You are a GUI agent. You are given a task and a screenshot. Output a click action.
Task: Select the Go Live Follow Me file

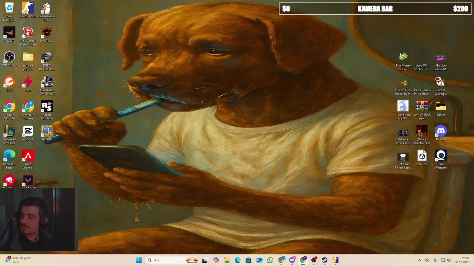tap(441, 61)
